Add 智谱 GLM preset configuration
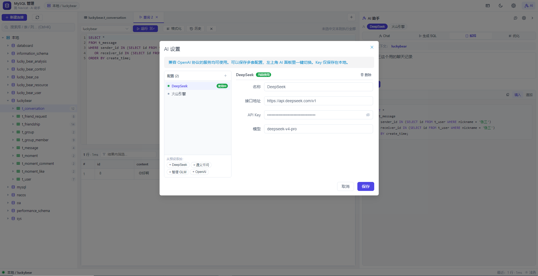The image size is (538, 276). coord(178,172)
